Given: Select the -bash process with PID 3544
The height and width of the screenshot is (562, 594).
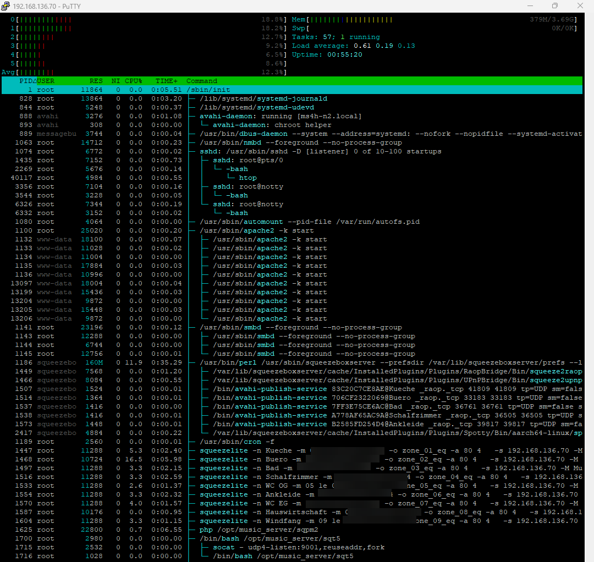Looking at the screenshot, I should (x=291, y=195).
